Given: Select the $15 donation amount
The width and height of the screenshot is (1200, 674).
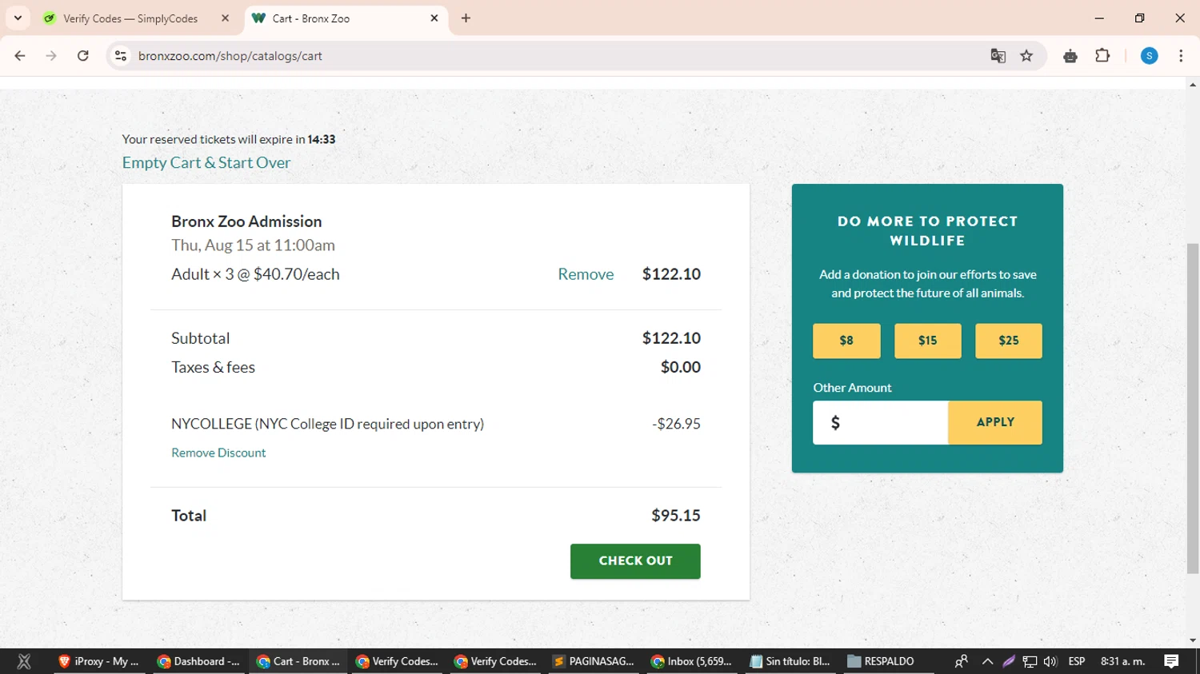Looking at the screenshot, I should point(928,341).
